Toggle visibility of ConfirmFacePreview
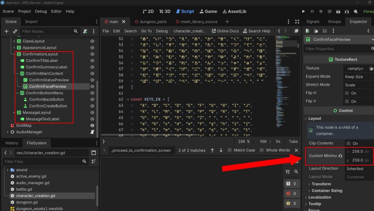This screenshot has width=374, height=211. tap(92, 87)
